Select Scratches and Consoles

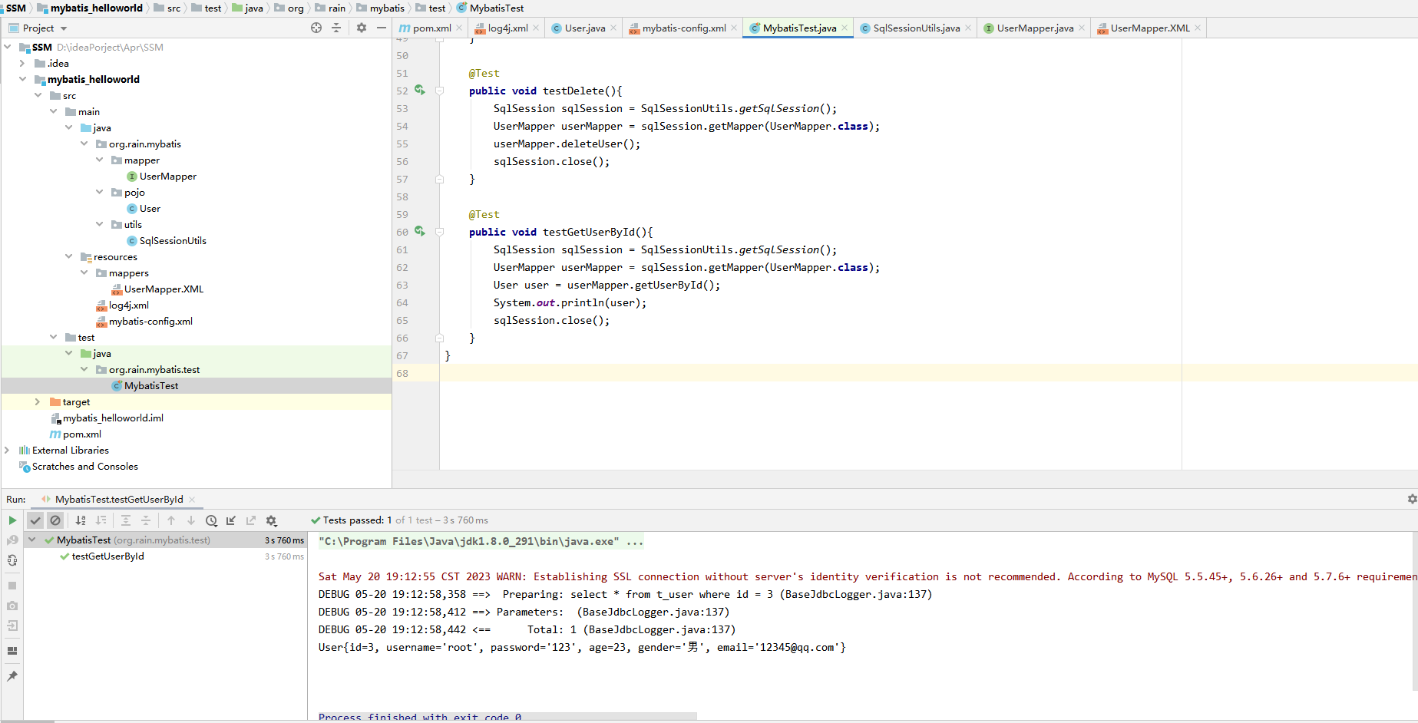point(85,466)
